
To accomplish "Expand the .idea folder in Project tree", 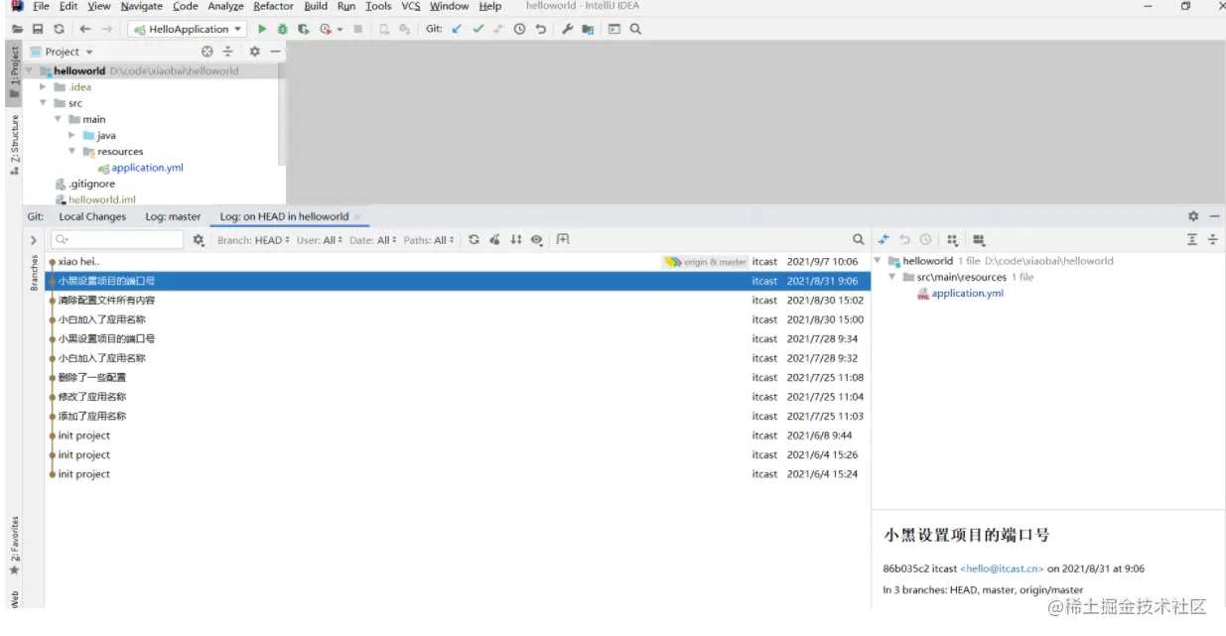I will coord(43,87).
